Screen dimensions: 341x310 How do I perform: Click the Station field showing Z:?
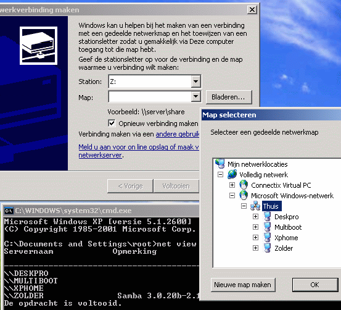(x=150, y=82)
